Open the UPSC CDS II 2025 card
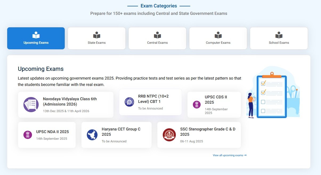The image size is (321, 175). coord(214,104)
